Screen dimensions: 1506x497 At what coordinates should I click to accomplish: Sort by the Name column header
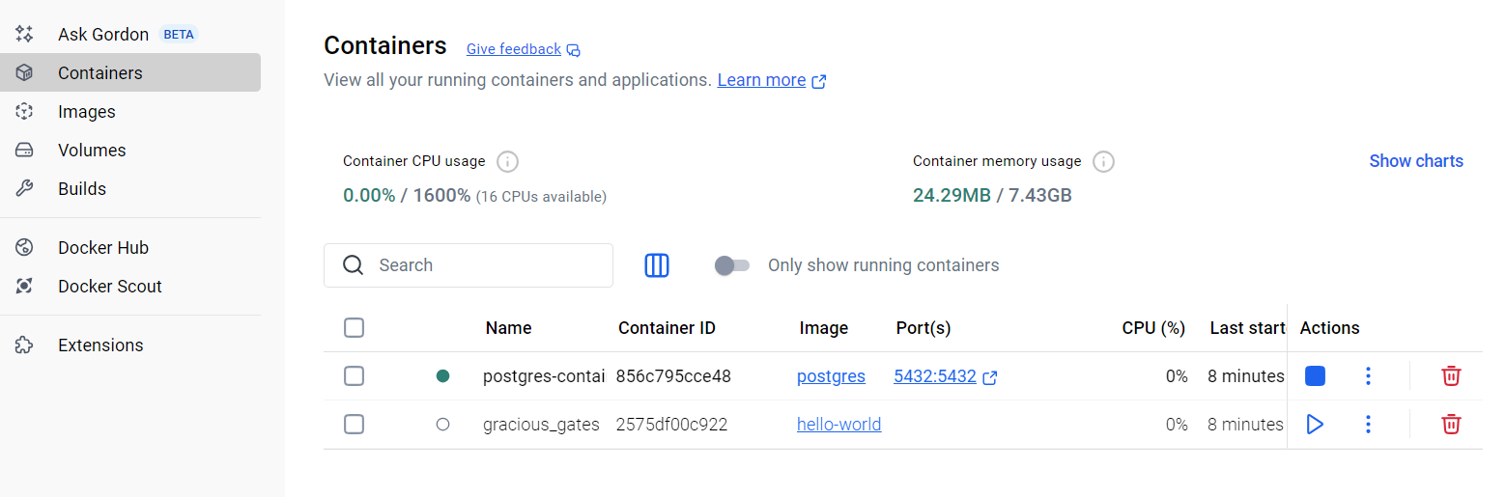509,328
